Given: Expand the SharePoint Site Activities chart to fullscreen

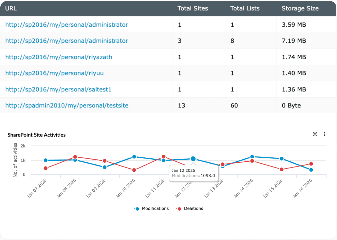Looking at the screenshot, I should pyautogui.click(x=315, y=134).
